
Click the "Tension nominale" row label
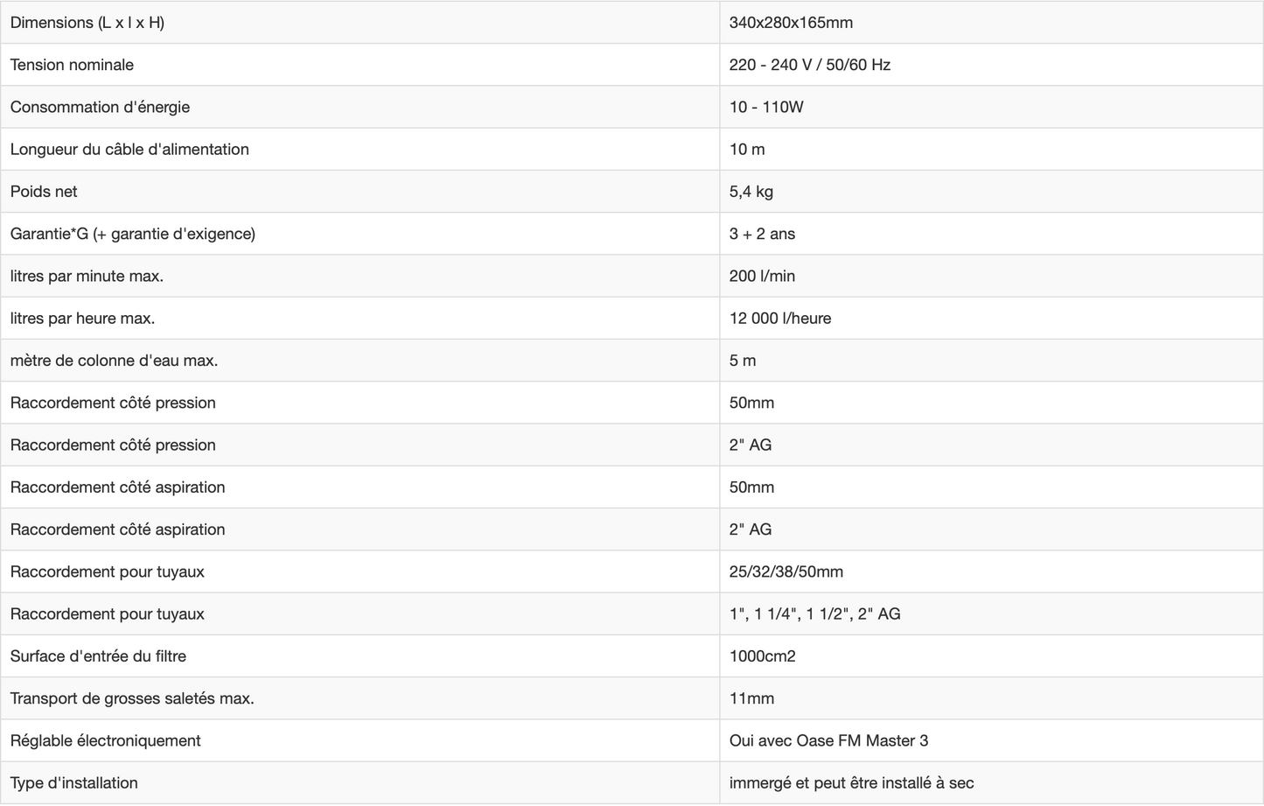(72, 65)
